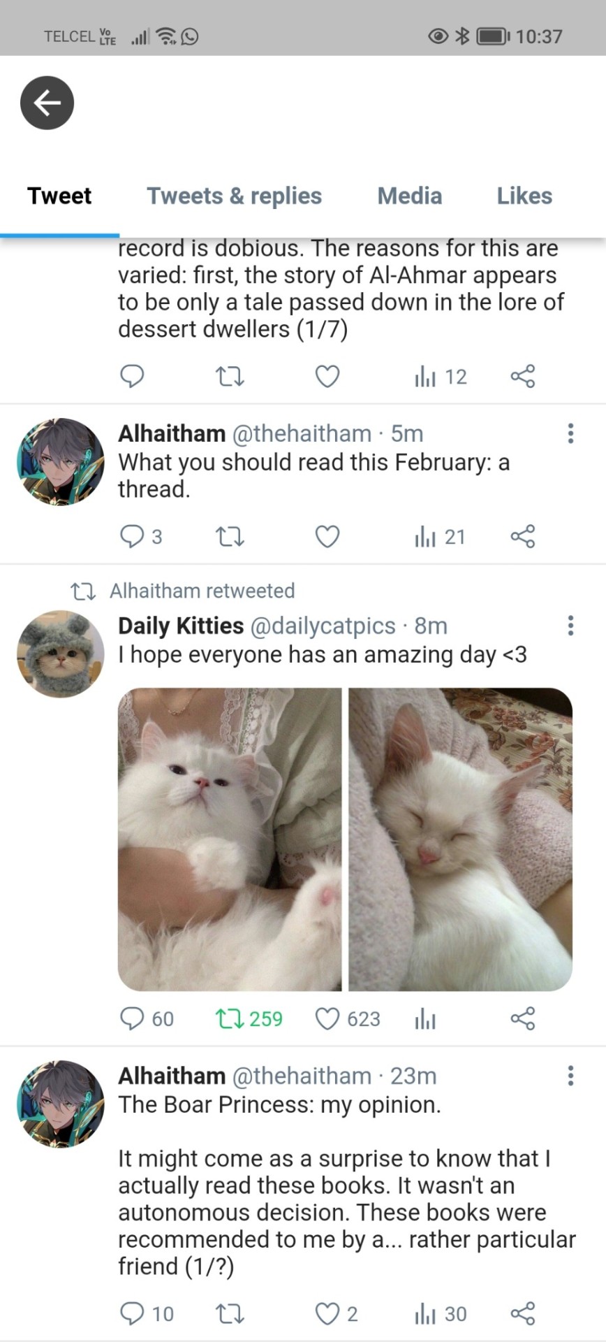The image size is (606, 1342).
Task: Open the Daily Kitties avatar
Action: click(60, 654)
